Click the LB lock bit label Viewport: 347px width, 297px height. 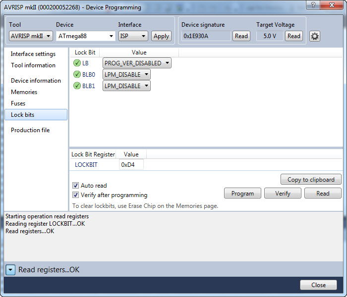tap(85, 63)
